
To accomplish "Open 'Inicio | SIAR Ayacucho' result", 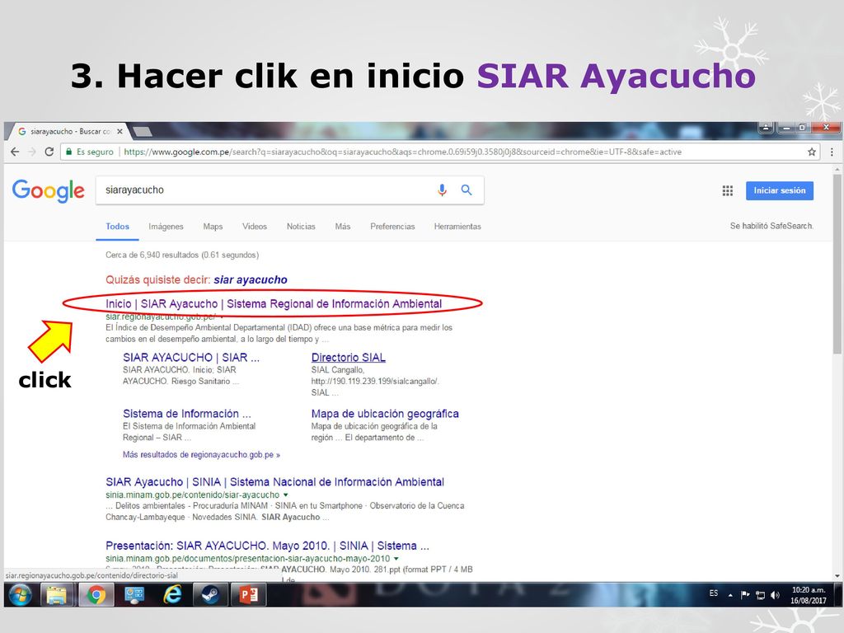I will click(274, 303).
